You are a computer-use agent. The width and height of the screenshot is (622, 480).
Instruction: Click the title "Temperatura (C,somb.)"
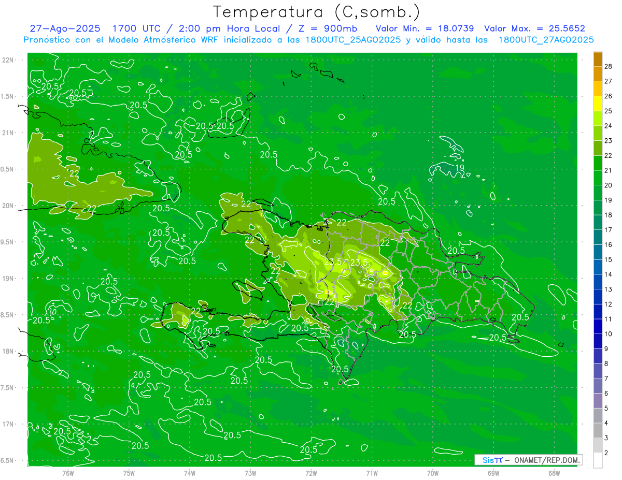(x=316, y=12)
